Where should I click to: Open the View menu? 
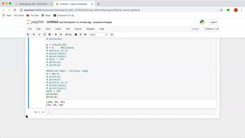pos(48,29)
